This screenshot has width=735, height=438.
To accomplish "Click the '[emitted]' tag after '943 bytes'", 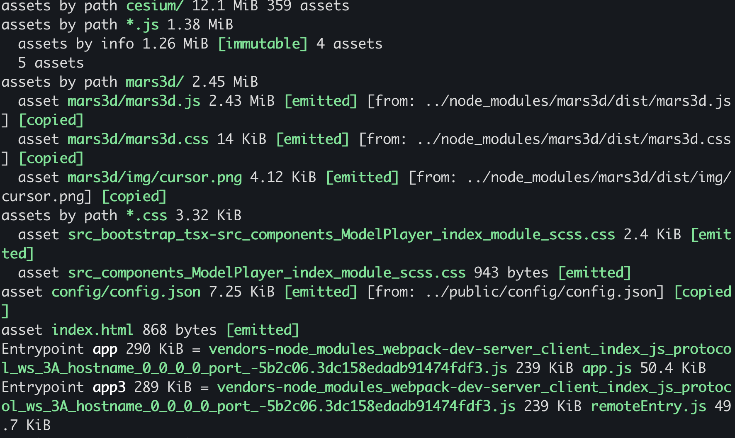I will coord(594,273).
